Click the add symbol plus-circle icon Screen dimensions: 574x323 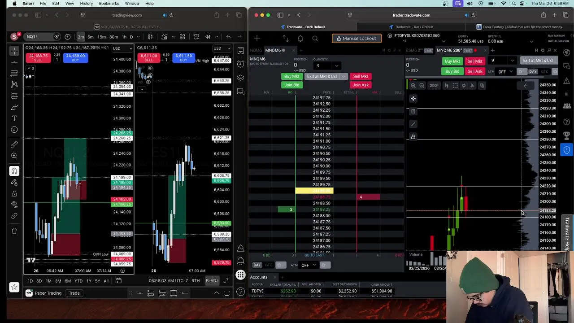click(67, 37)
